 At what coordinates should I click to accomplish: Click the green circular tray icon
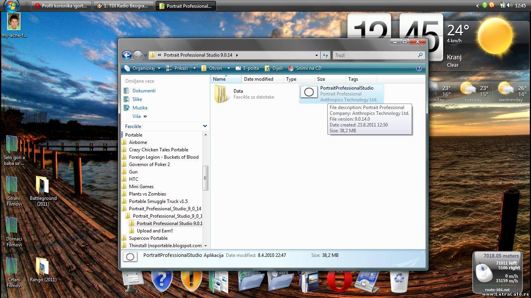tap(485, 5)
